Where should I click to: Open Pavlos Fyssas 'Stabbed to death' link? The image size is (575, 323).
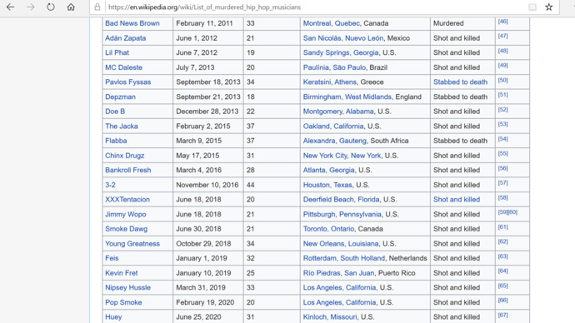pyautogui.click(x=460, y=82)
